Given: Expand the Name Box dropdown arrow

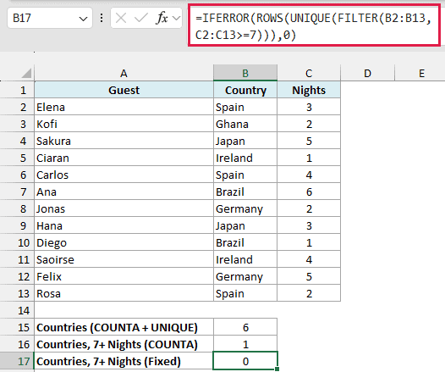Looking at the screenshot, I should tap(83, 19).
